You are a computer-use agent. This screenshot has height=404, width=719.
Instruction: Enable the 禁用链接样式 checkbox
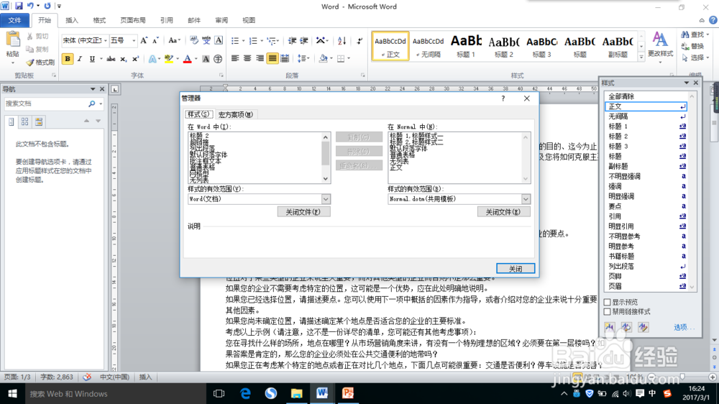click(607, 312)
